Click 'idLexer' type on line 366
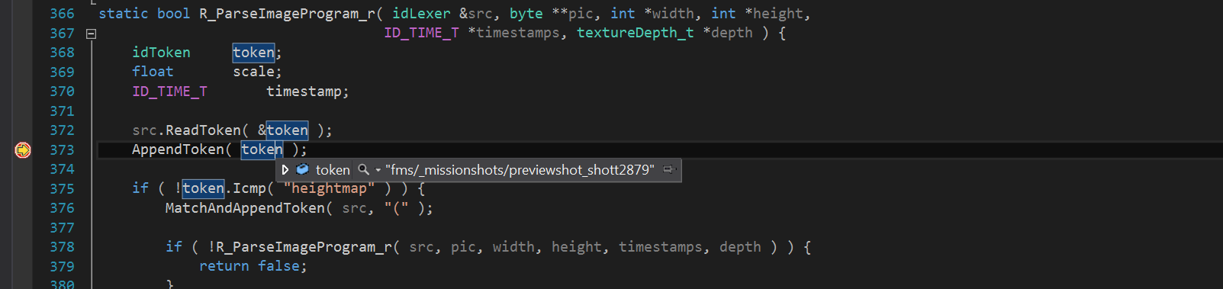Screen dimensions: 1223x289 (421, 14)
